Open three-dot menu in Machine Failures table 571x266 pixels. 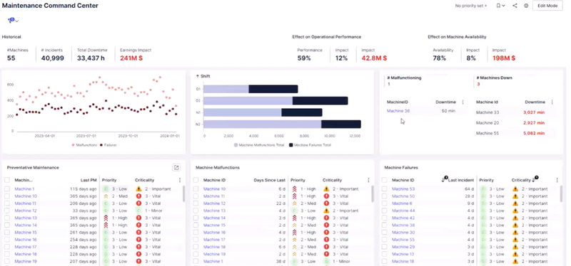557,180
